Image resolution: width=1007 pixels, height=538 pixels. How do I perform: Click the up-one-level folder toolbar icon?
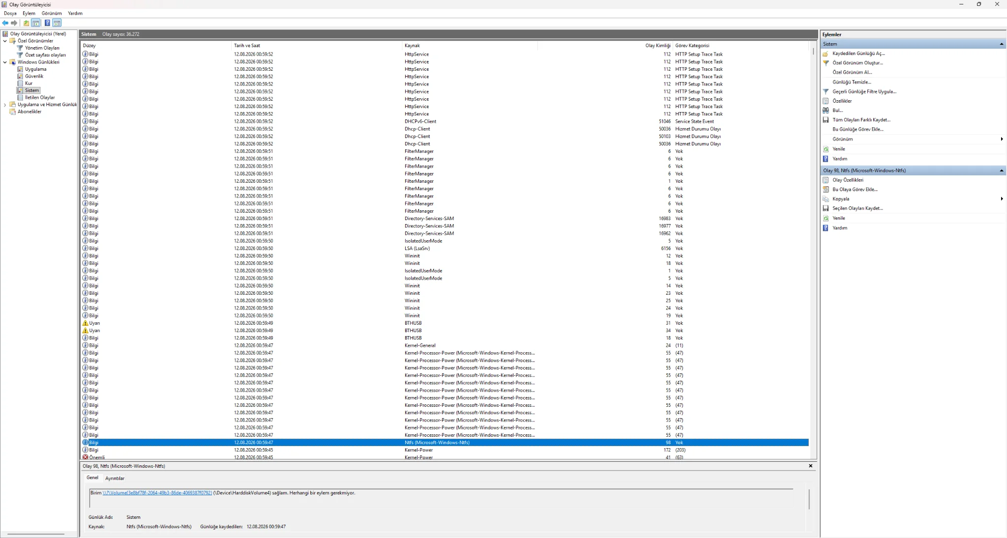coord(26,23)
